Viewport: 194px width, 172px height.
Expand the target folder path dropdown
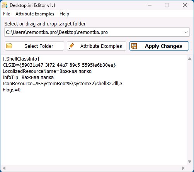click(x=186, y=32)
